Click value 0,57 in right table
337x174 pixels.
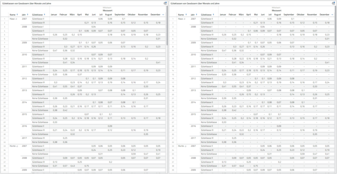(x=233, y=166)
